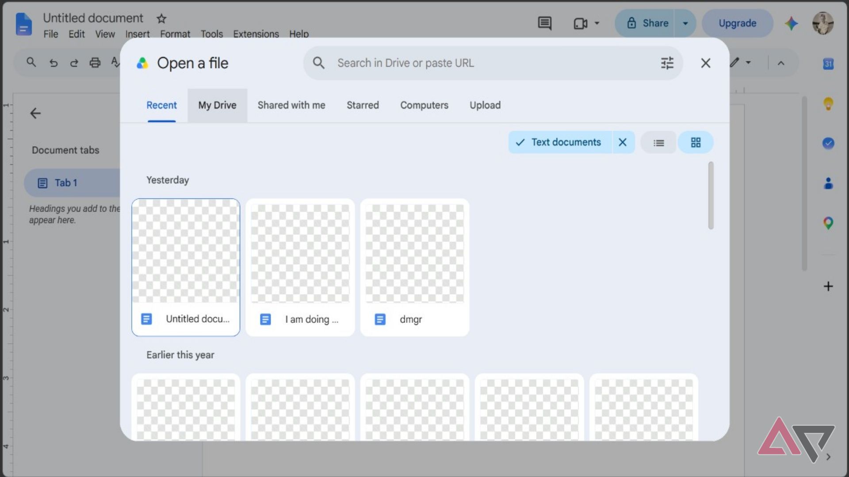Open Google Tasks side panel
The width and height of the screenshot is (849, 477).
828,143
